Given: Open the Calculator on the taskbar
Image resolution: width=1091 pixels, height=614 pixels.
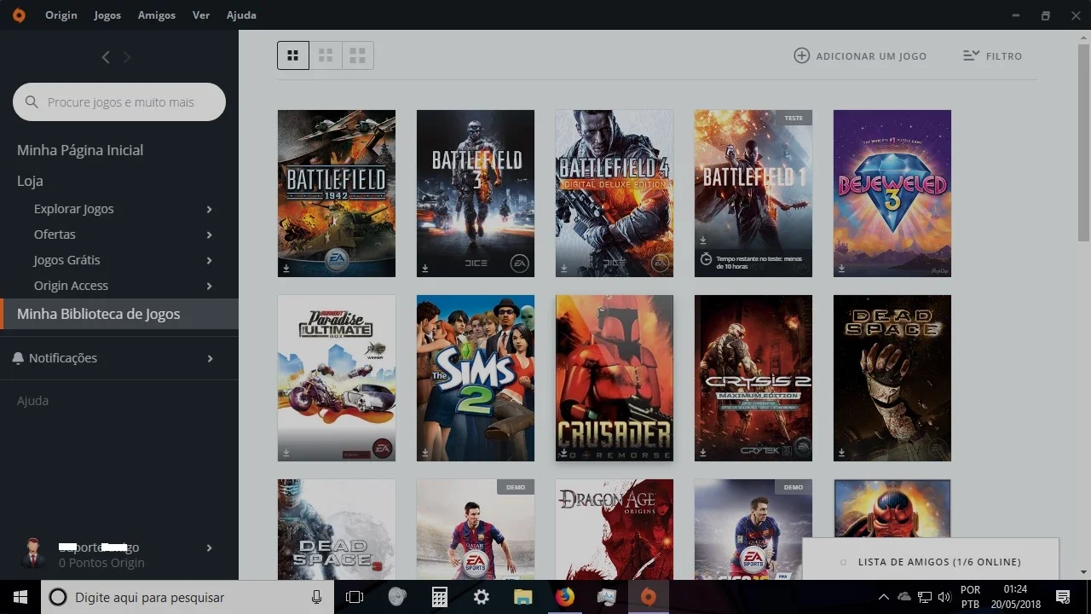Looking at the screenshot, I should coord(440,597).
